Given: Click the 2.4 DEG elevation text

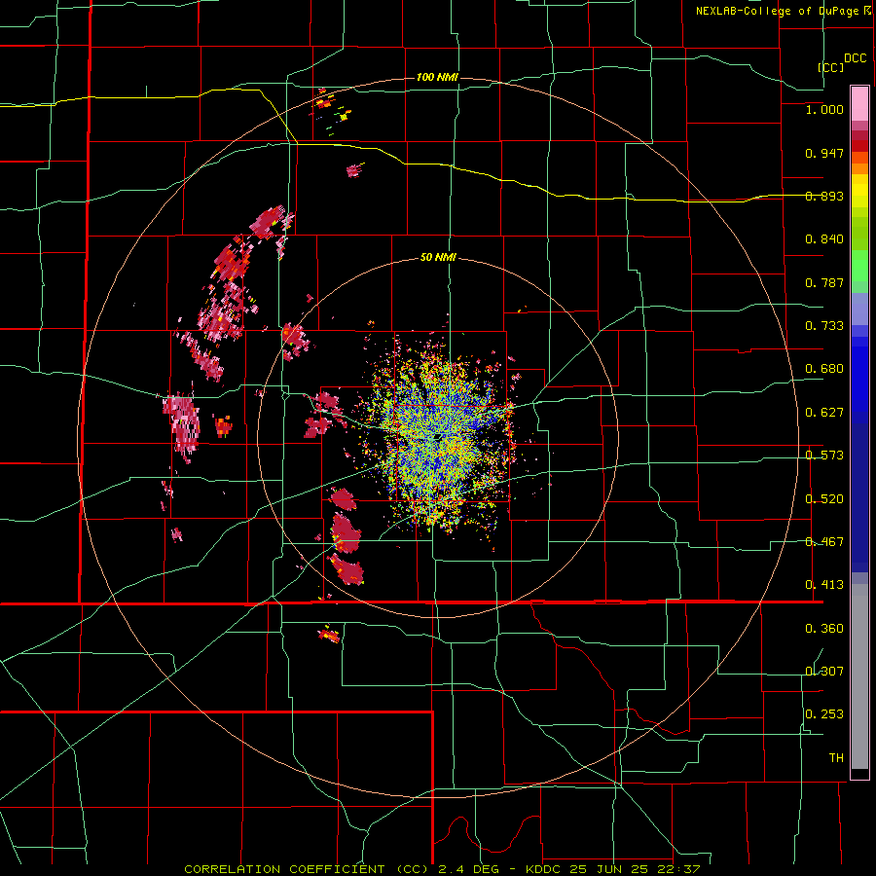Looking at the screenshot, I should pyautogui.click(x=468, y=869).
